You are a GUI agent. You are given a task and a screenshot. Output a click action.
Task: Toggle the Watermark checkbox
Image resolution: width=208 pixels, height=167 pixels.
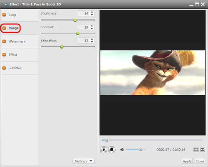[4, 41]
